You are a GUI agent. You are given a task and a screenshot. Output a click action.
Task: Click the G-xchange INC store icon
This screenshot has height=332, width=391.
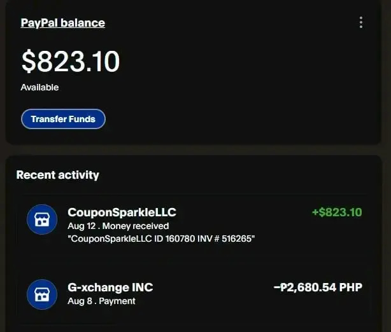coord(42,294)
